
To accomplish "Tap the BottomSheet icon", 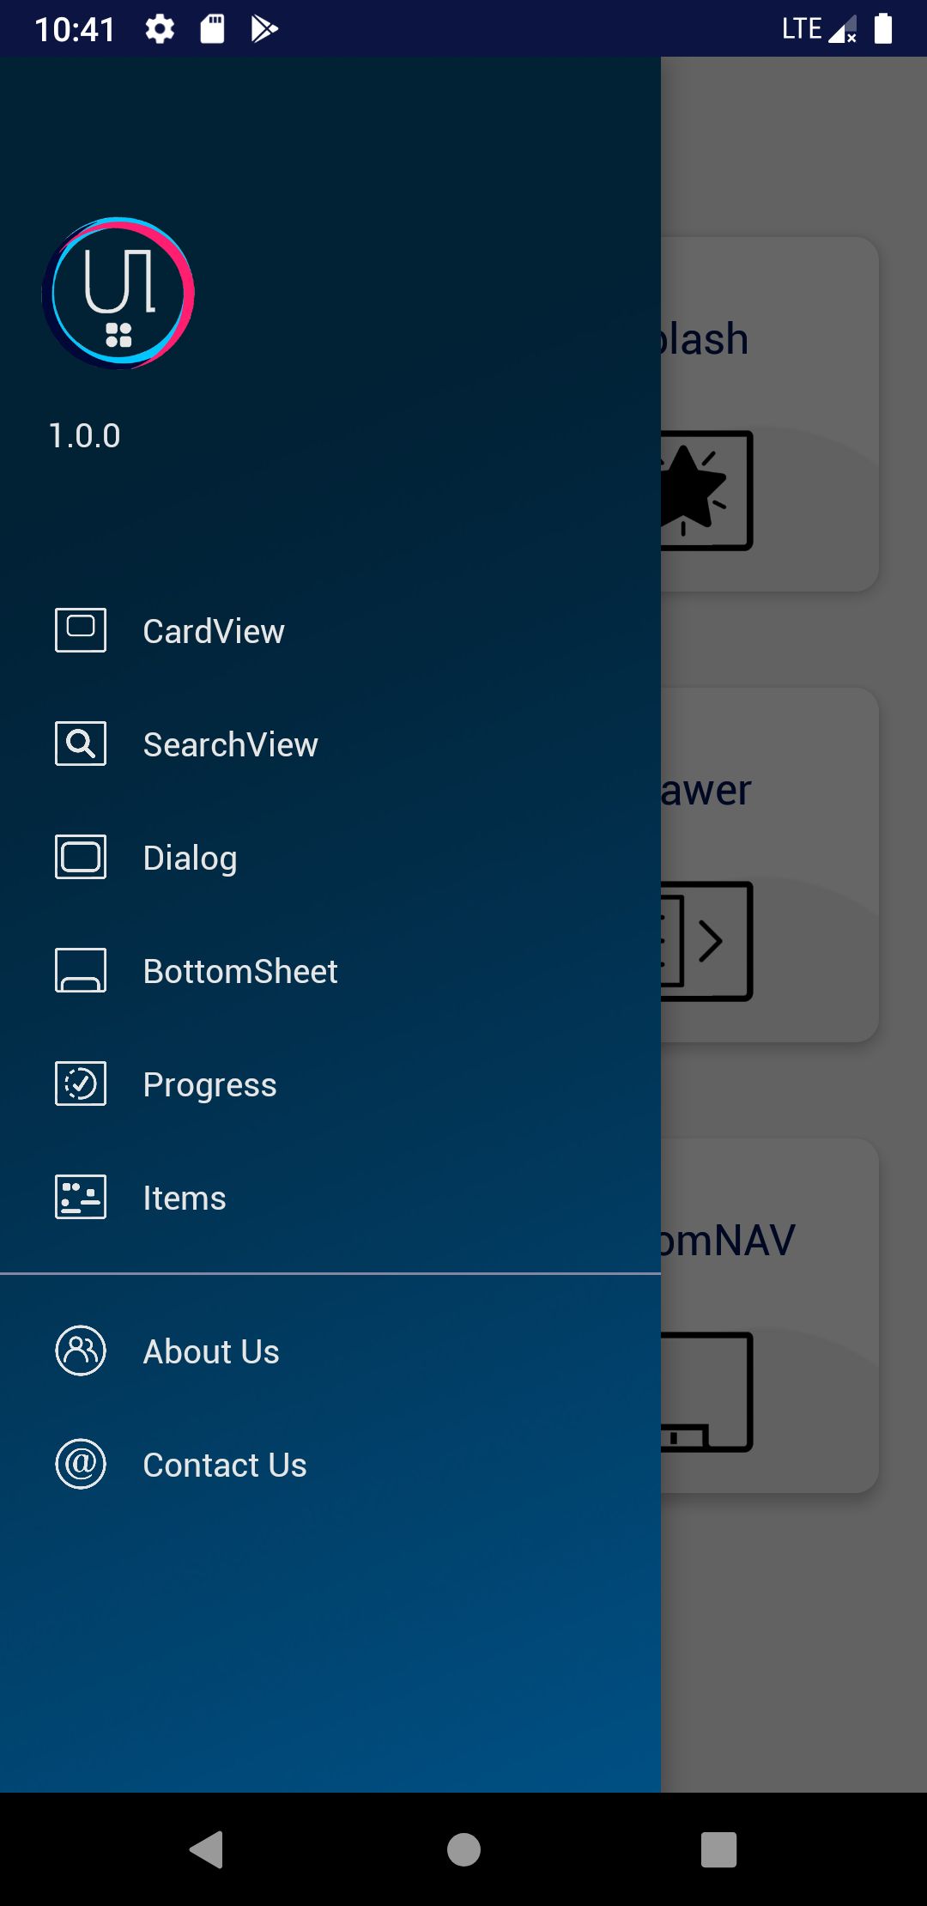I will [81, 970].
